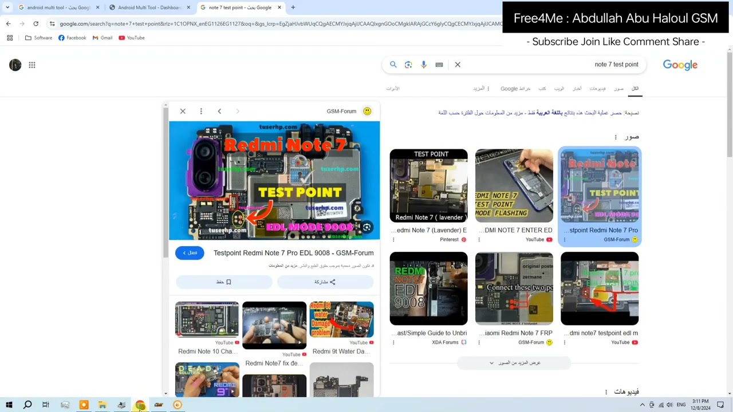
Task: Open the notification center icon
Action: [720, 405]
